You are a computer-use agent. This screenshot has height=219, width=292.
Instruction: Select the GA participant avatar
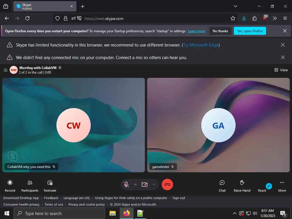coord(218,125)
